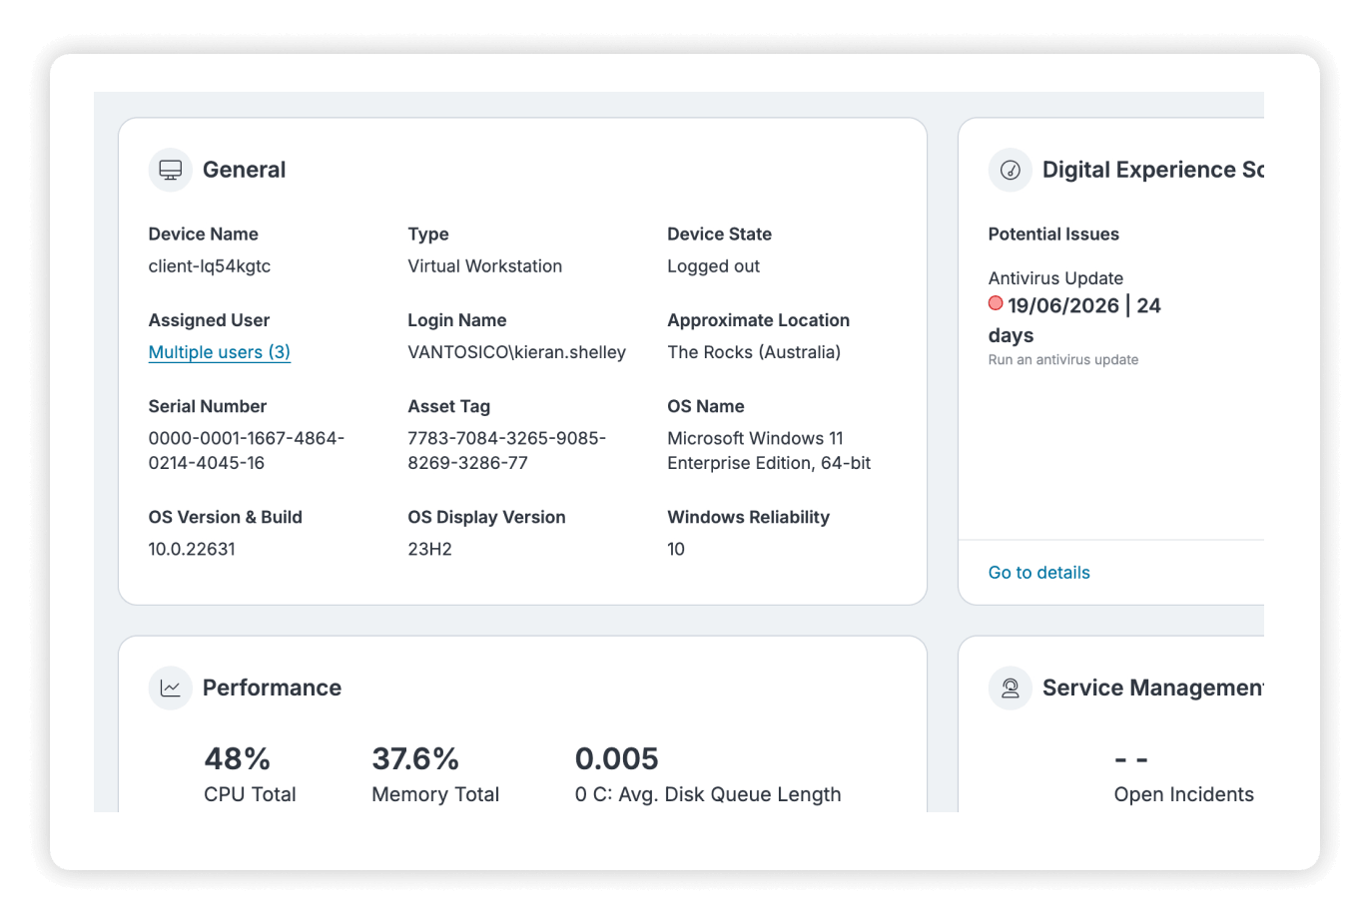Open the Multiple users (3) link
Image resolution: width=1368 pixels, height=924 pixels.
220,352
